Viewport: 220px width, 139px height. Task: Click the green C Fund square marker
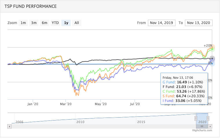coord(212,49)
